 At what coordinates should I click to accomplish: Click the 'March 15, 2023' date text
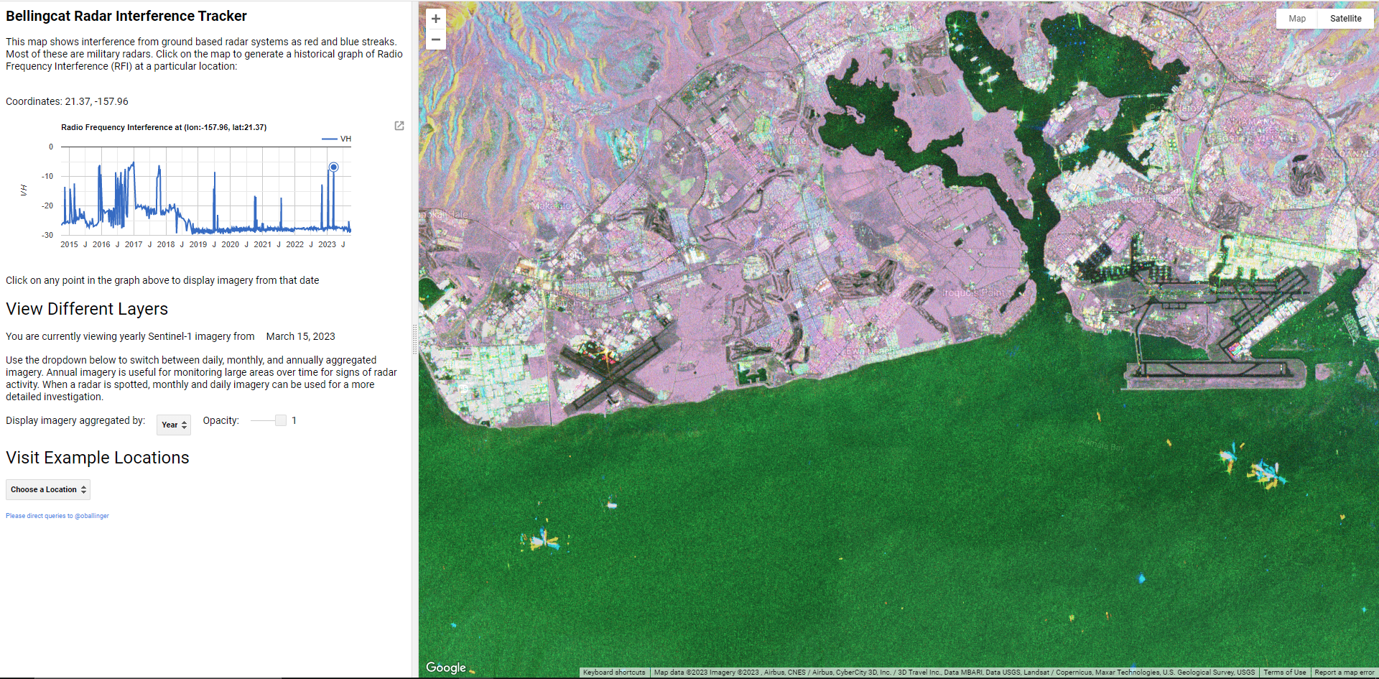coord(300,336)
